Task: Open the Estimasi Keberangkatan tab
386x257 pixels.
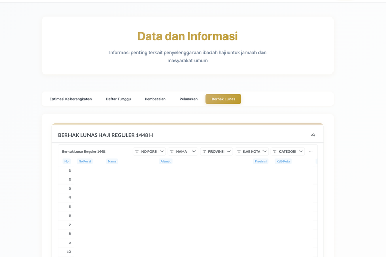Action: click(x=71, y=99)
